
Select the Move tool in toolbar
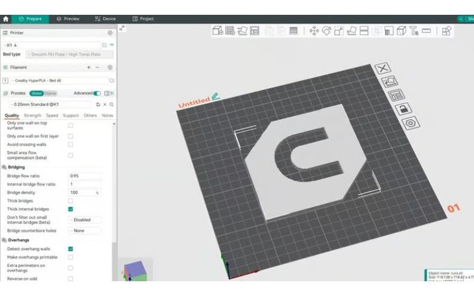[x=314, y=31]
